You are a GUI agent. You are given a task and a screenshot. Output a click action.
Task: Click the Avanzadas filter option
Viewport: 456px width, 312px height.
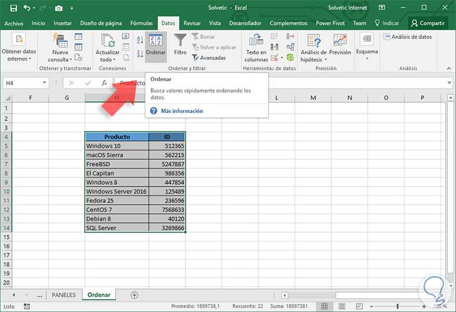pos(209,58)
